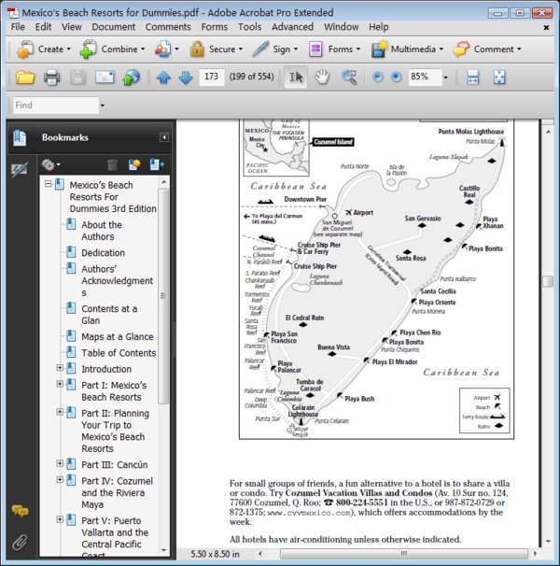Go to previous page with up arrow
Image resolution: width=560 pixels, height=566 pixels.
pyautogui.click(x=164, y=78)
